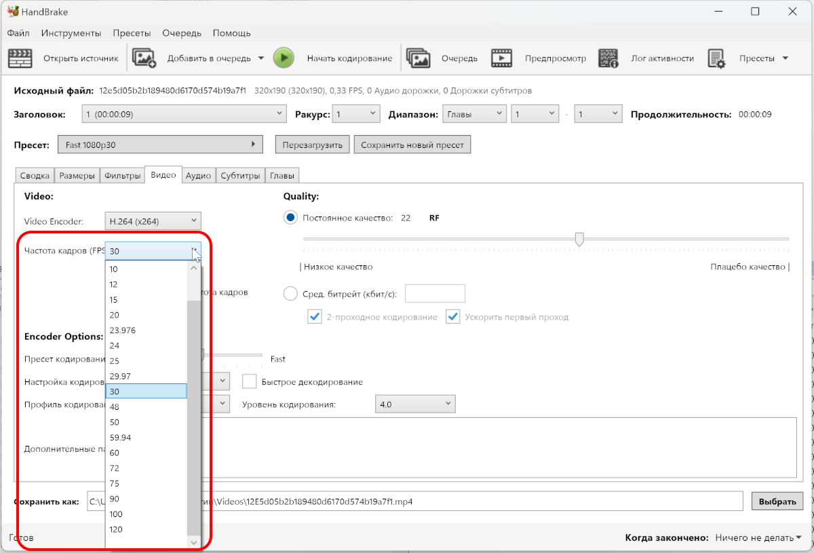This screenshot has width=814, height=553.
Task: Open the Ракурс angle dropdown
Action: (x=356, y=114)
